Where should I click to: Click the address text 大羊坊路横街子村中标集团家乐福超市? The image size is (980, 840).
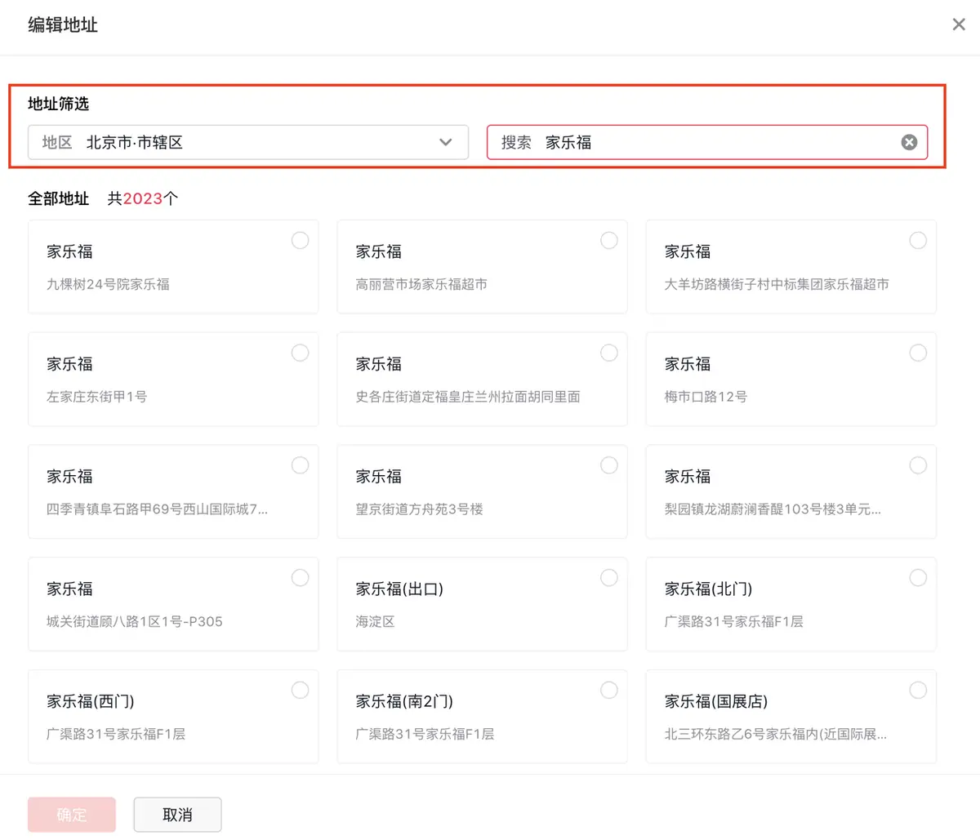click(x=777, y=284)
